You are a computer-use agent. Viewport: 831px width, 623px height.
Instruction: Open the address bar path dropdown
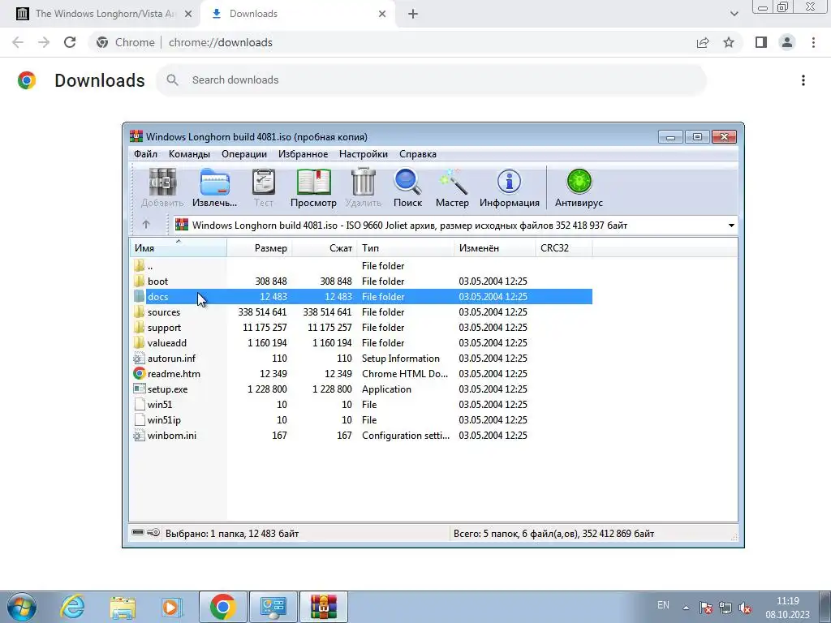(731, 226)
